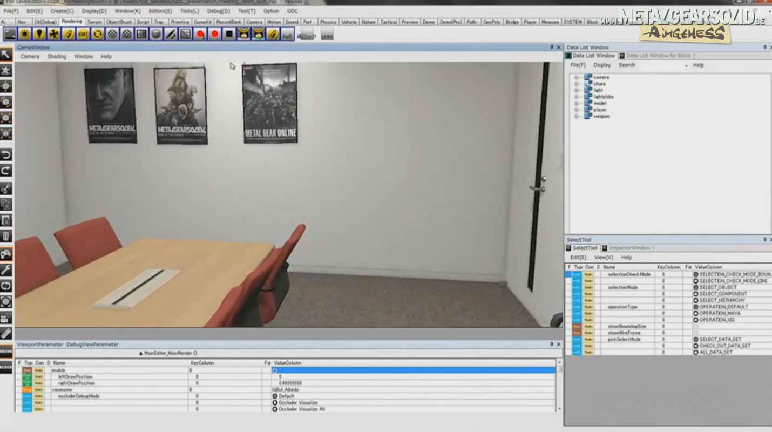The height and width of the screenshot is (432, 772).
Task: Switch to the Terrain tab
Action: 94,22
